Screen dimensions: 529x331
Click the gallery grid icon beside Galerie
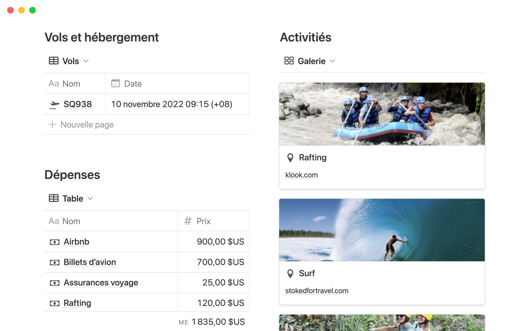click(x=289, y=61)
